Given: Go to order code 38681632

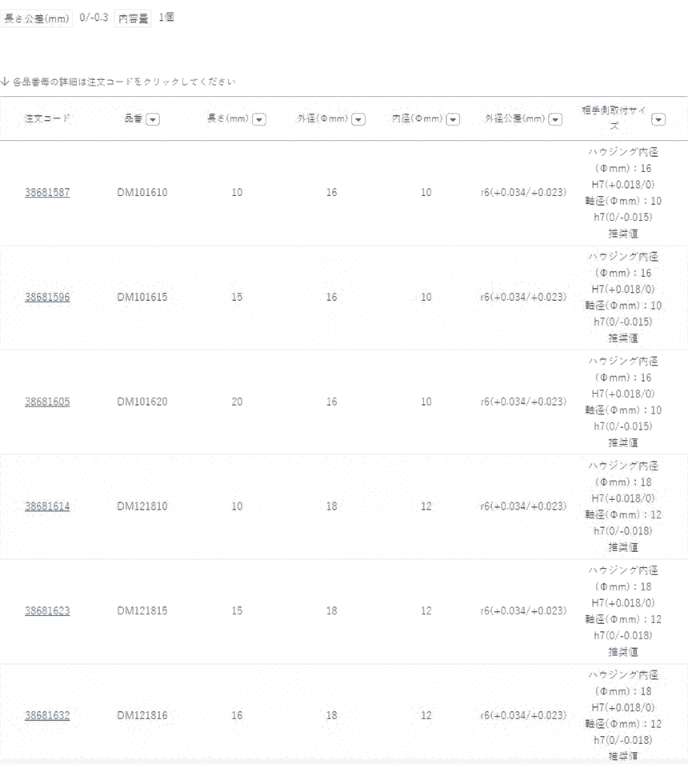Looking at the screenshot, I should pyautogui.click(x=47, y=715).
